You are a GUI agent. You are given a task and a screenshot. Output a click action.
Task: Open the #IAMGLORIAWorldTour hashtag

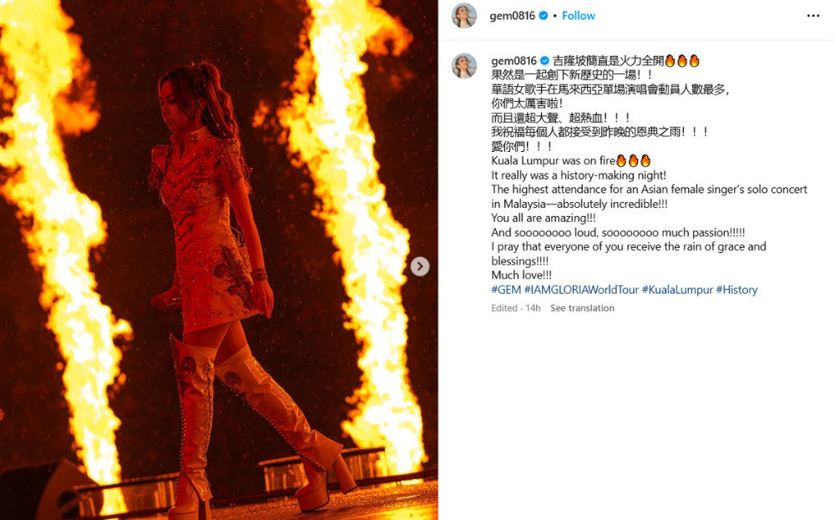[x=581, y=290]
